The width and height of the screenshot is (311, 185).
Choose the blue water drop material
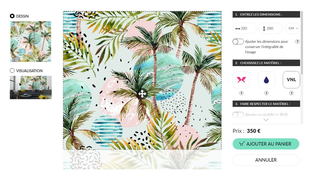click(x=266, y=80)
